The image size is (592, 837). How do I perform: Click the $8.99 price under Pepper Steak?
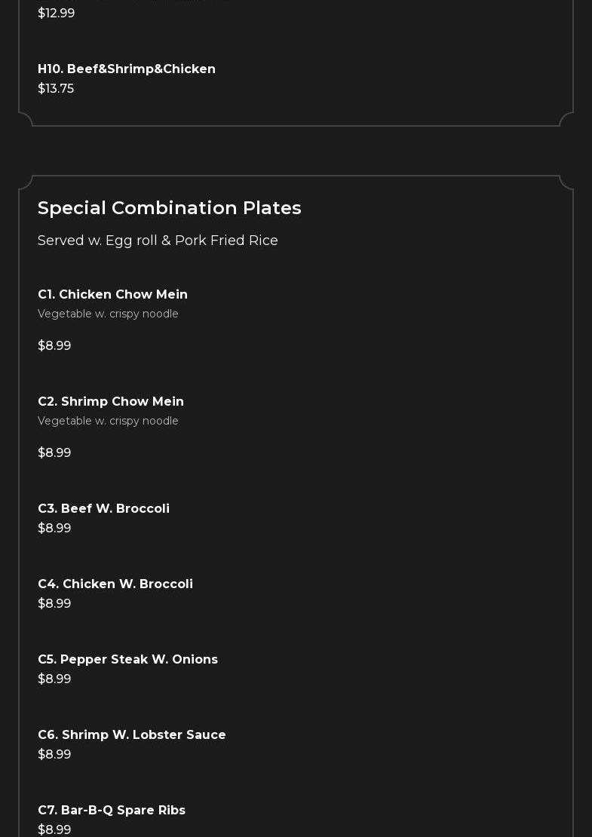[54, 679]
